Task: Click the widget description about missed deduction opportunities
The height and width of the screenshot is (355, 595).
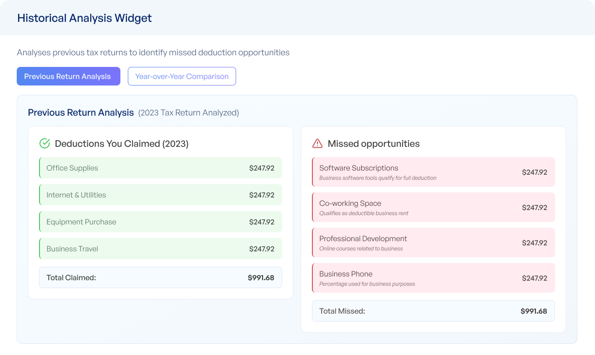Action: 153,53
